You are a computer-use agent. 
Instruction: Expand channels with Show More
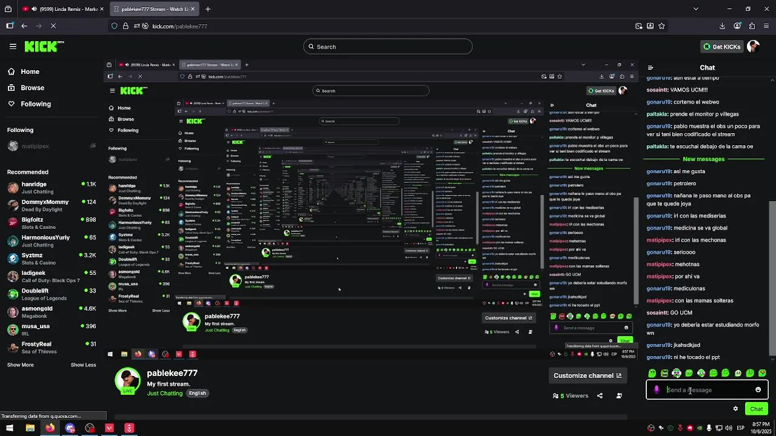[x=20, y=365]
